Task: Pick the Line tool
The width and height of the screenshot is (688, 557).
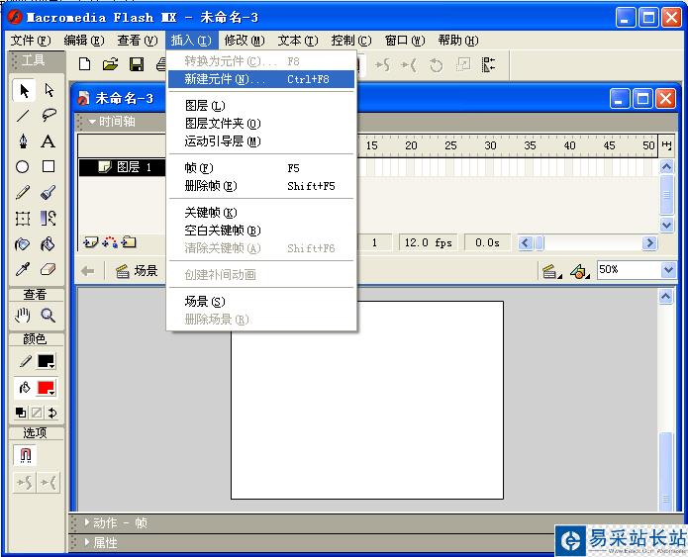Action: click(23, 116)
